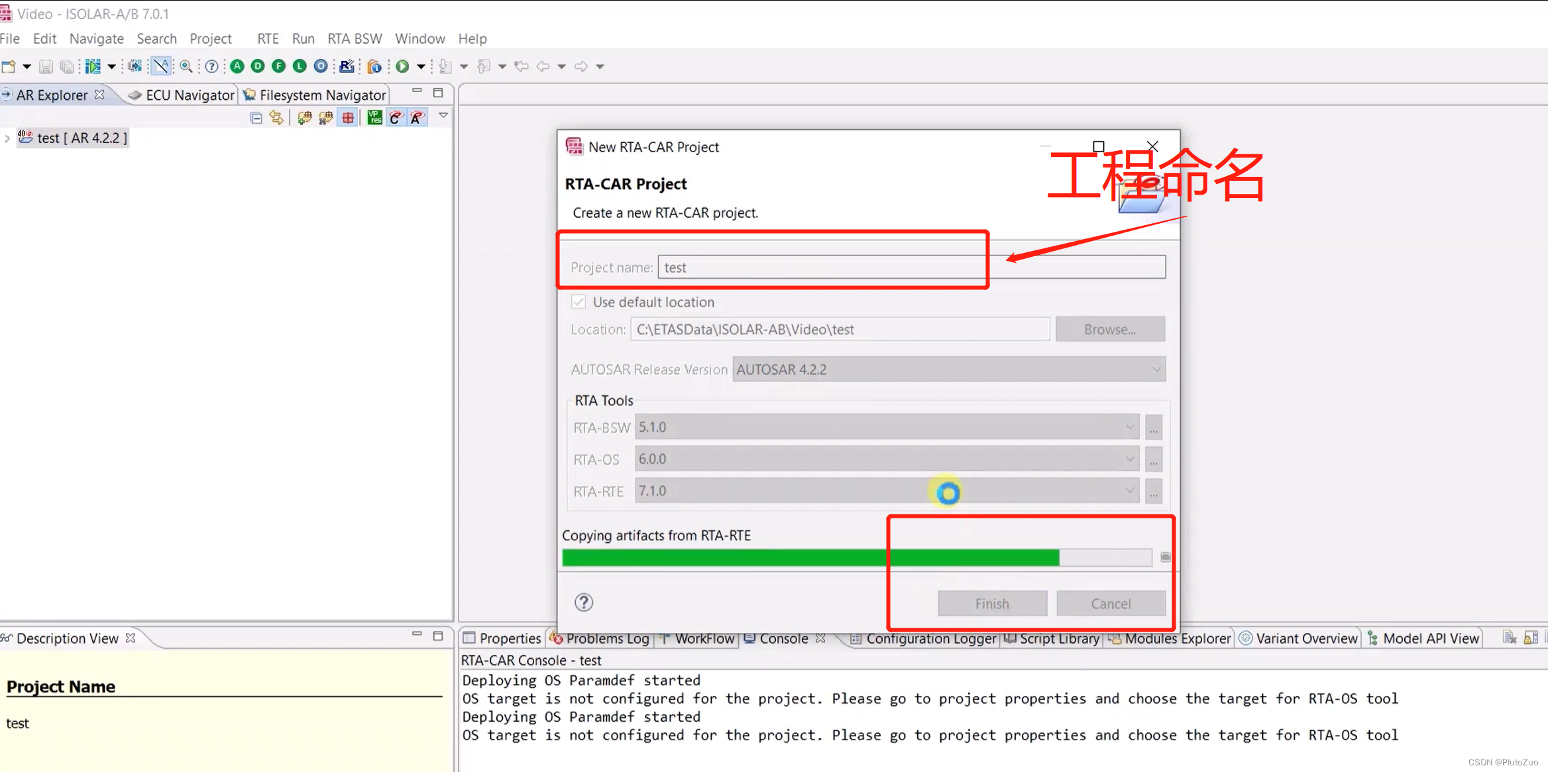
Task: Click the green circular D toolbar icon
Action: [258, 66]
